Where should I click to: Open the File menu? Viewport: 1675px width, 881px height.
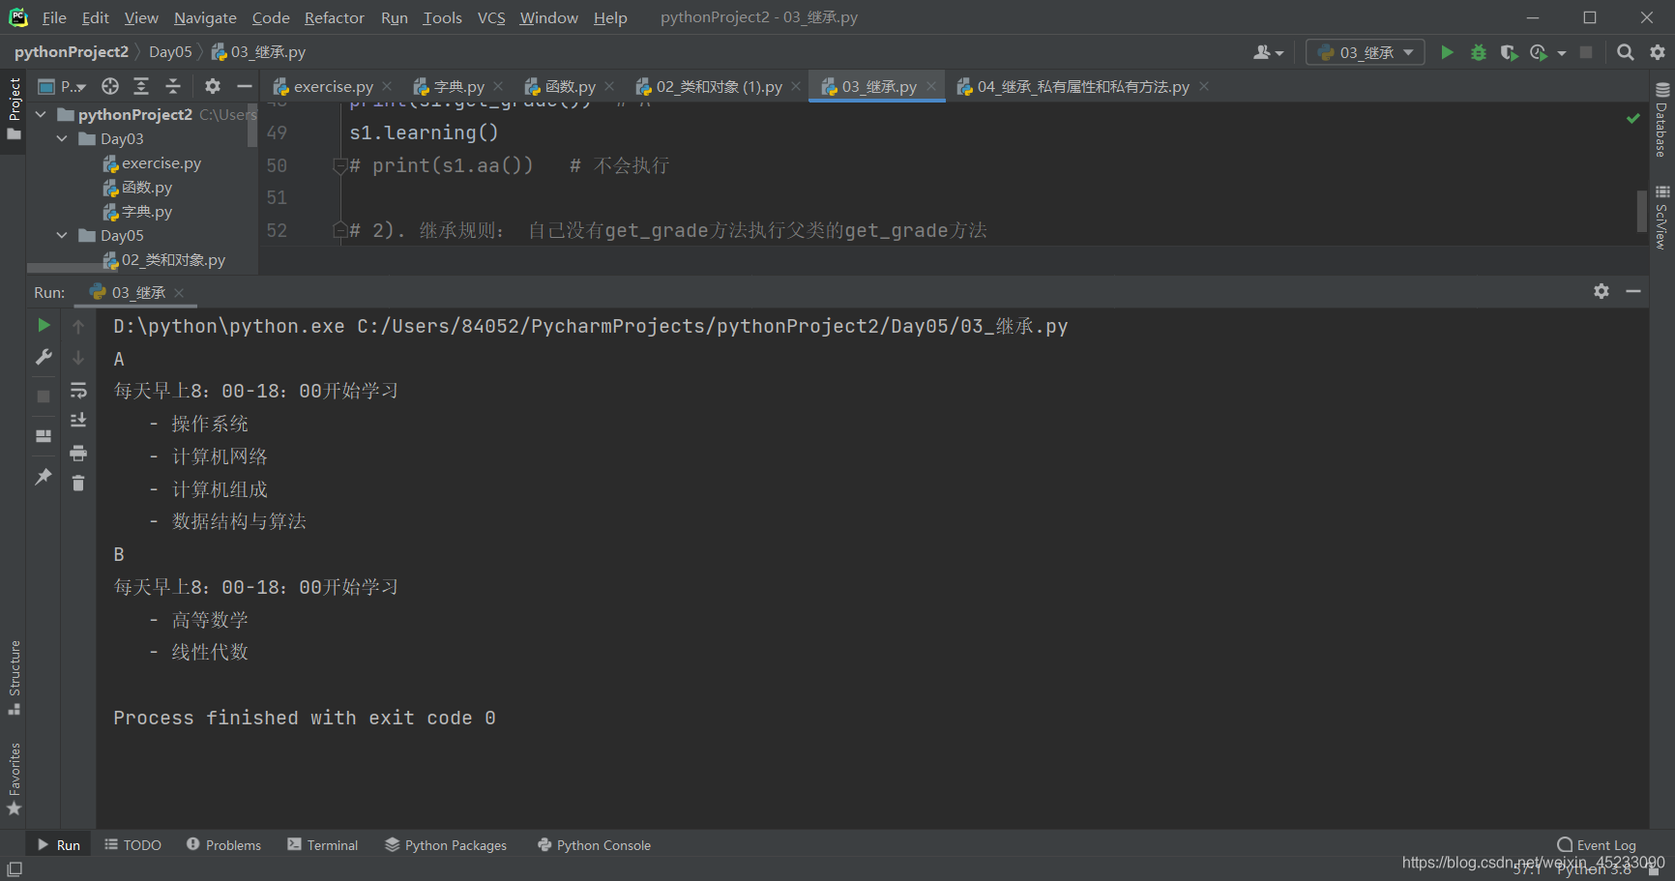pos(54,17)
